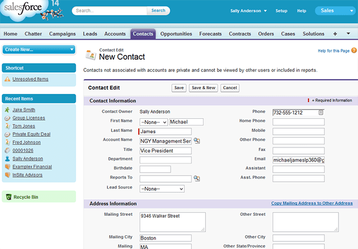Click the Other Street text area

pos(305,222)
